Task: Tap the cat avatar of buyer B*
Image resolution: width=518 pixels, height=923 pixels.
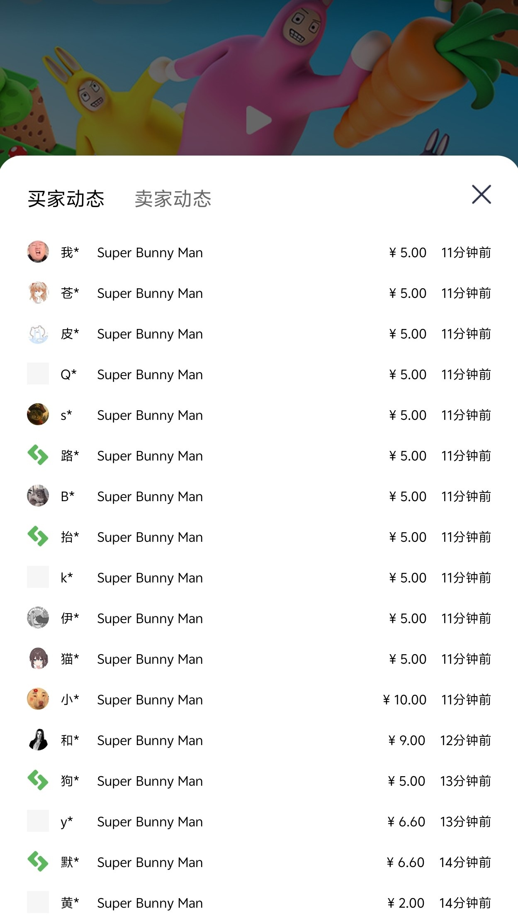Action: tap(38, 496)
